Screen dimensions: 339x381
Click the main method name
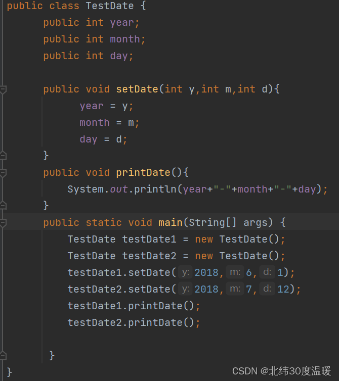pos(171,223)
